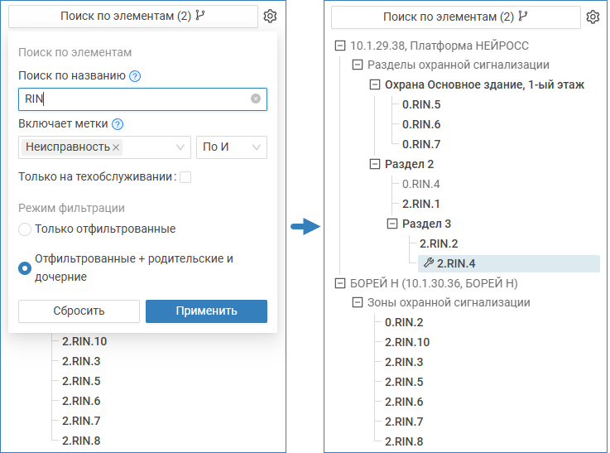Open the right panel settings gear
This screenshot has height=453, width=610.
pos(593,17)
